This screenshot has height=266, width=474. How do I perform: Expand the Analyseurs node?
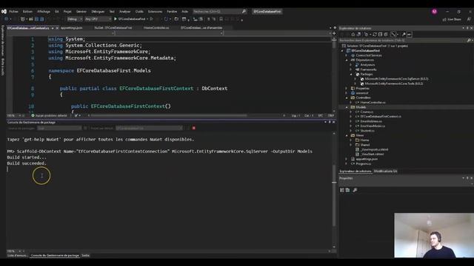pyautogui.click(x=351, y=65)
